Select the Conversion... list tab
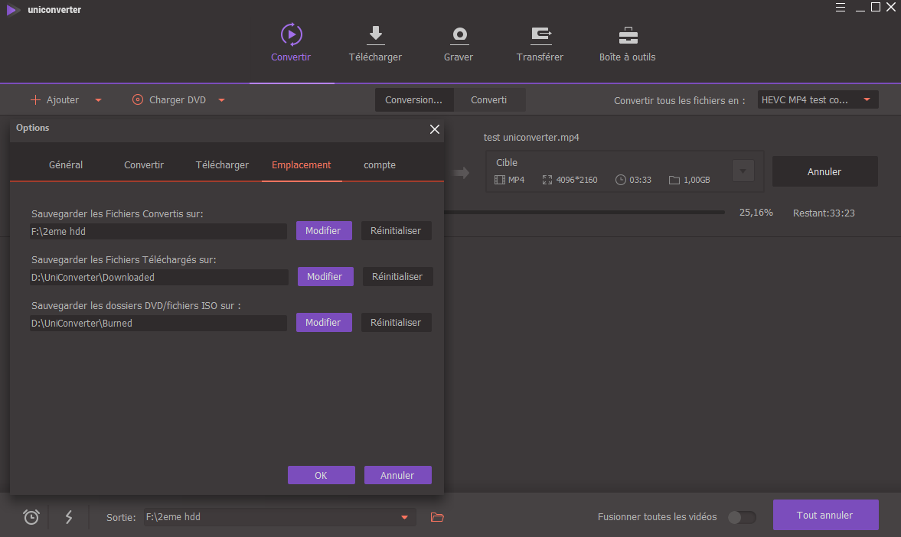 click(413, 100)
